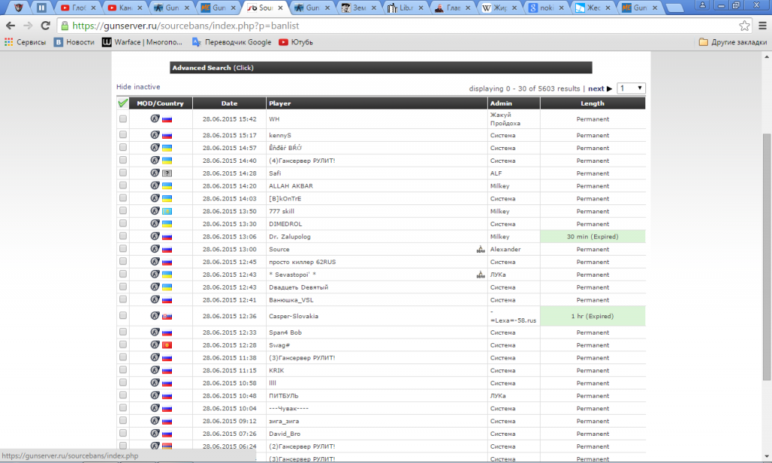Open the Chrome hamburger menu
This screenshot has width=772, height=463.
pyautogui.click(x=761, y=26)
